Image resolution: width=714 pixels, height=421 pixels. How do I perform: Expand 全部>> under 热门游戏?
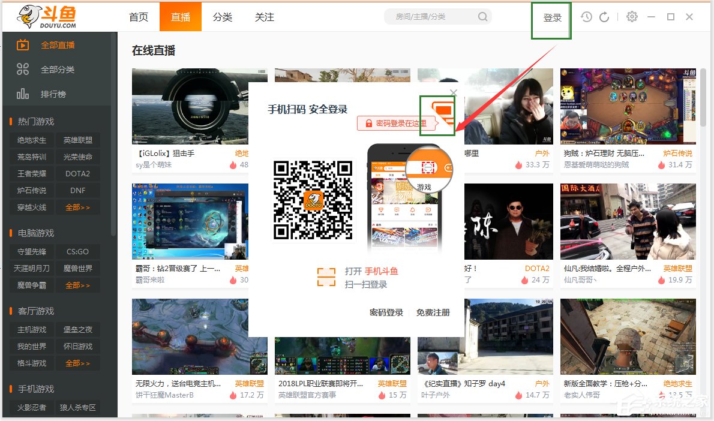click(x=78, y=207)
